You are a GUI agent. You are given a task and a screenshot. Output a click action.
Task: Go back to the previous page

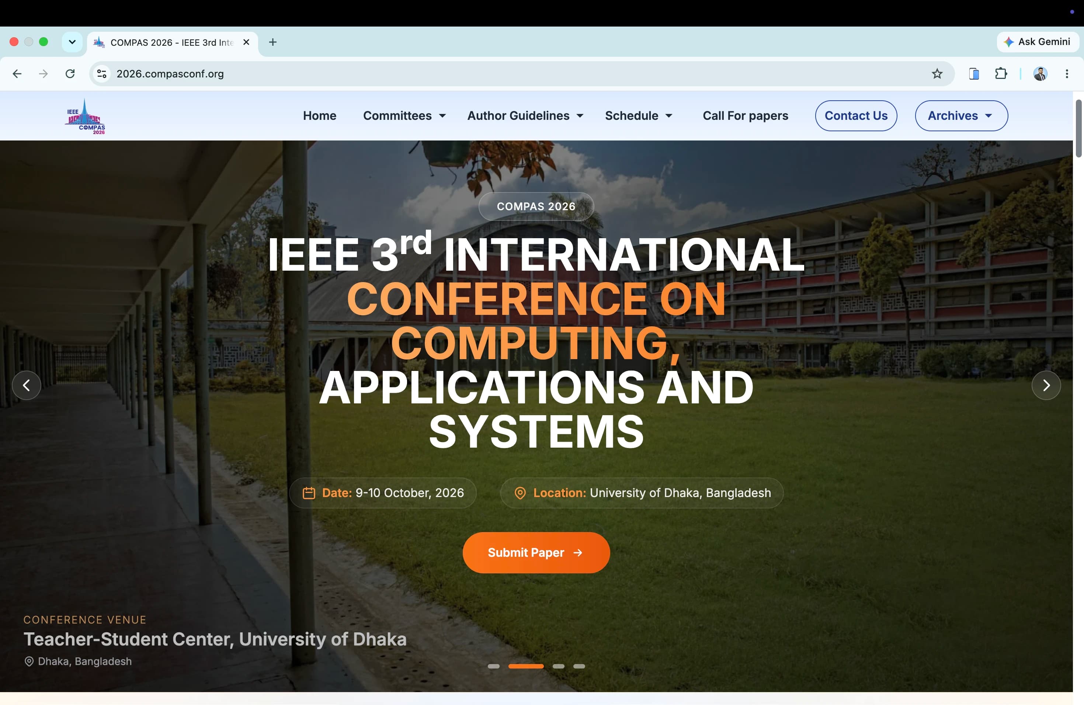(17, 74)
